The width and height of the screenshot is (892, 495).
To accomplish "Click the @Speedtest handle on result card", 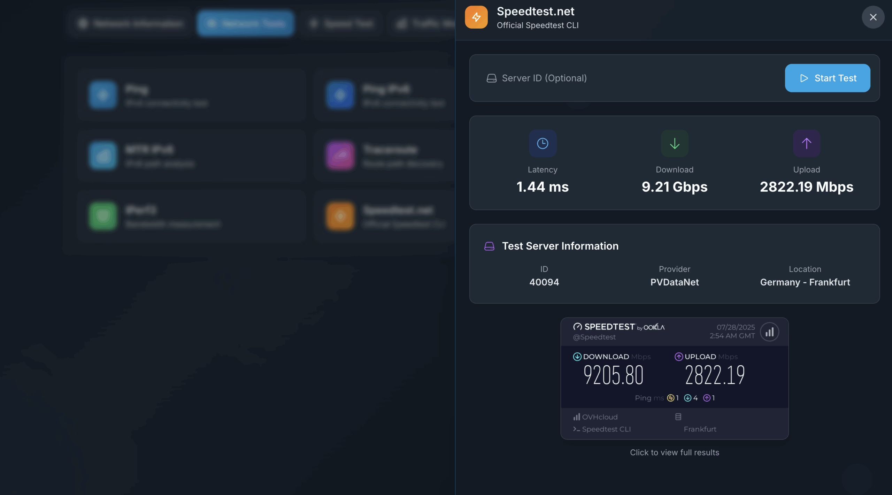I will pos(594,337).
